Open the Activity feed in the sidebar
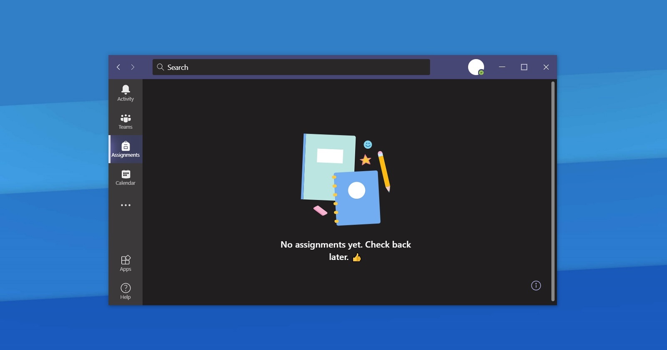The image size is (667, 350). tap(125, 93)
